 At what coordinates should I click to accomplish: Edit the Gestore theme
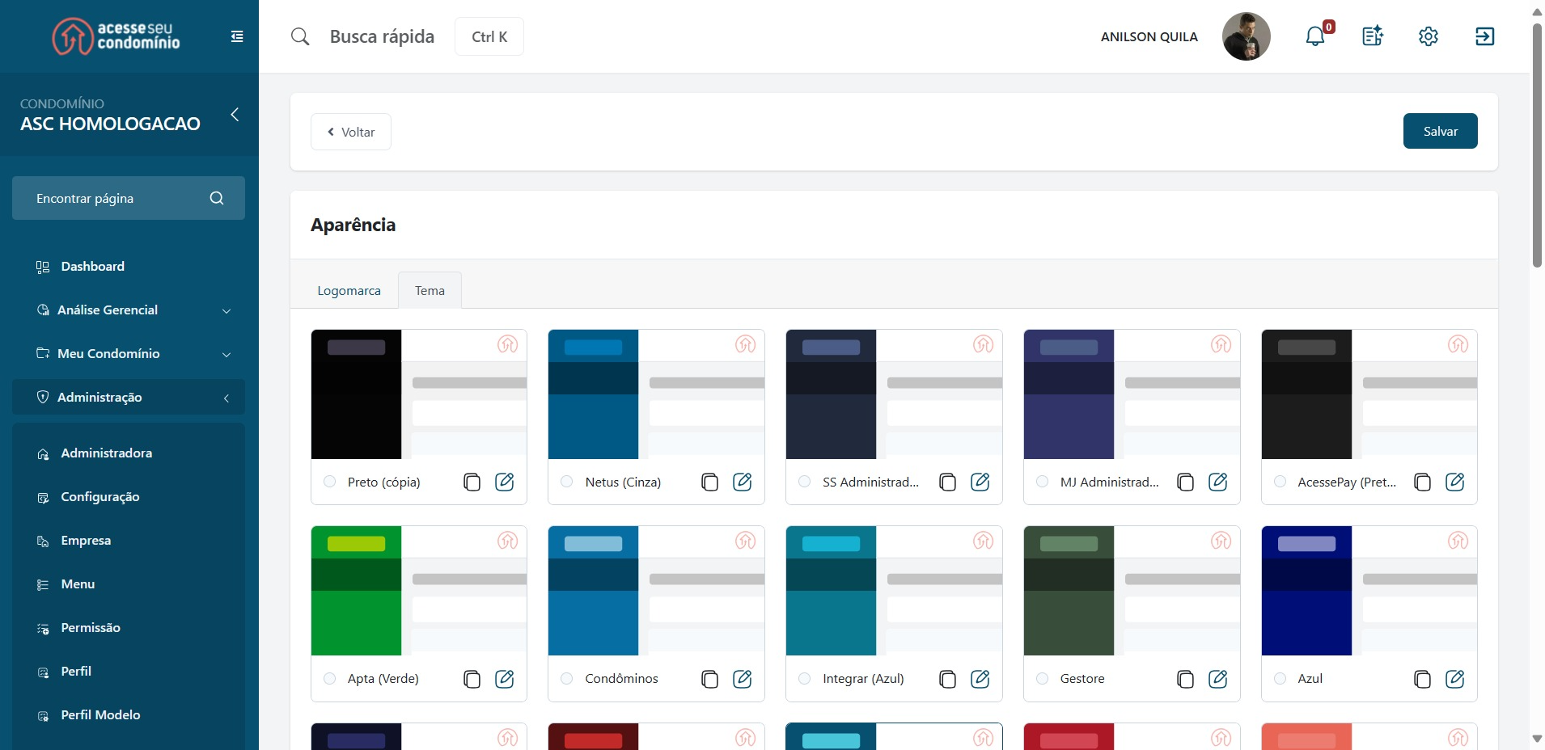tap(1217, 678)
